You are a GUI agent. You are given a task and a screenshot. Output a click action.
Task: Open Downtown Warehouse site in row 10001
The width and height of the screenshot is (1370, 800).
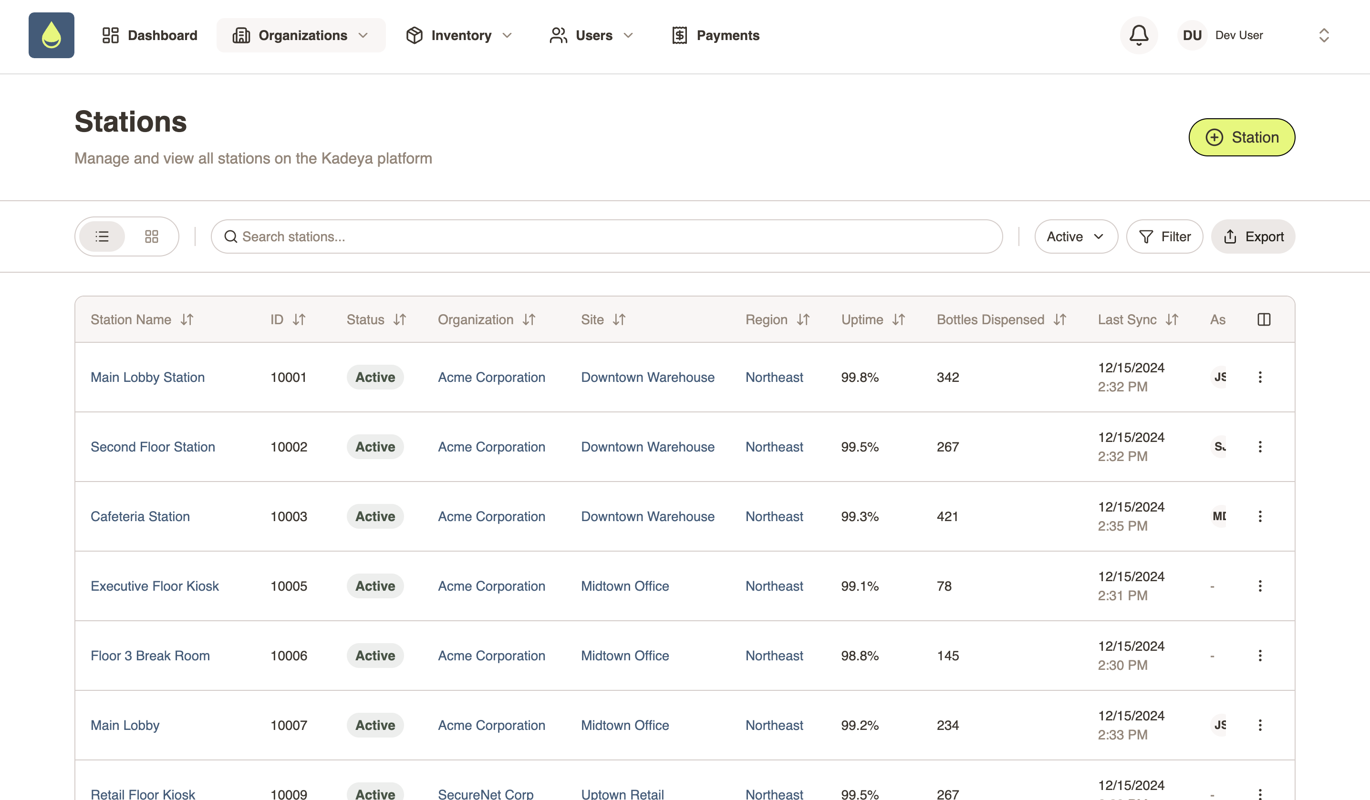(x=647, y=377)
